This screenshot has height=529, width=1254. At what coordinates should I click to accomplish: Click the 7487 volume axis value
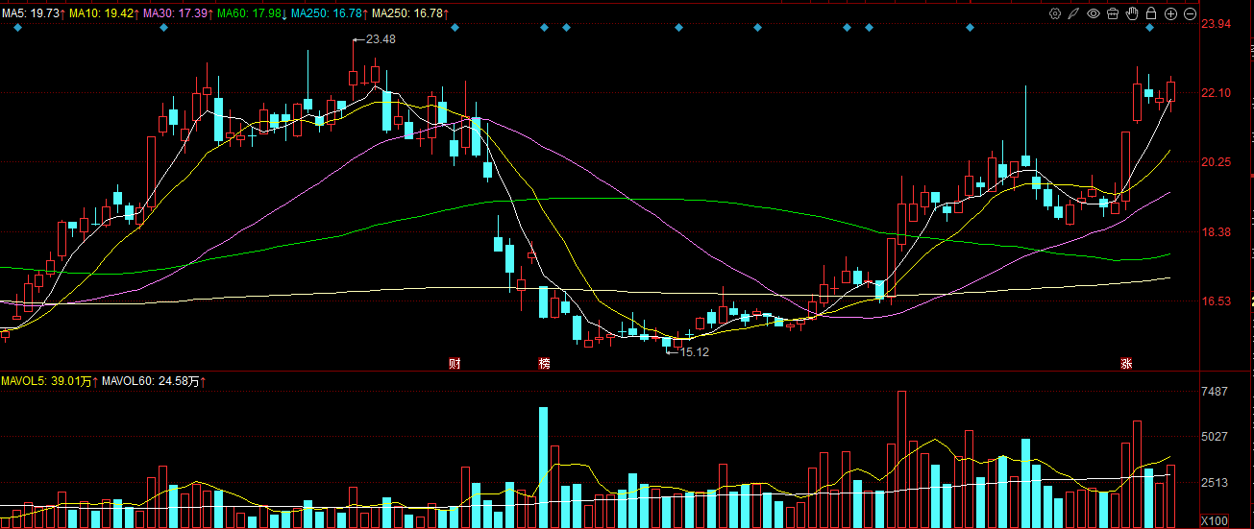point(1215,392)
